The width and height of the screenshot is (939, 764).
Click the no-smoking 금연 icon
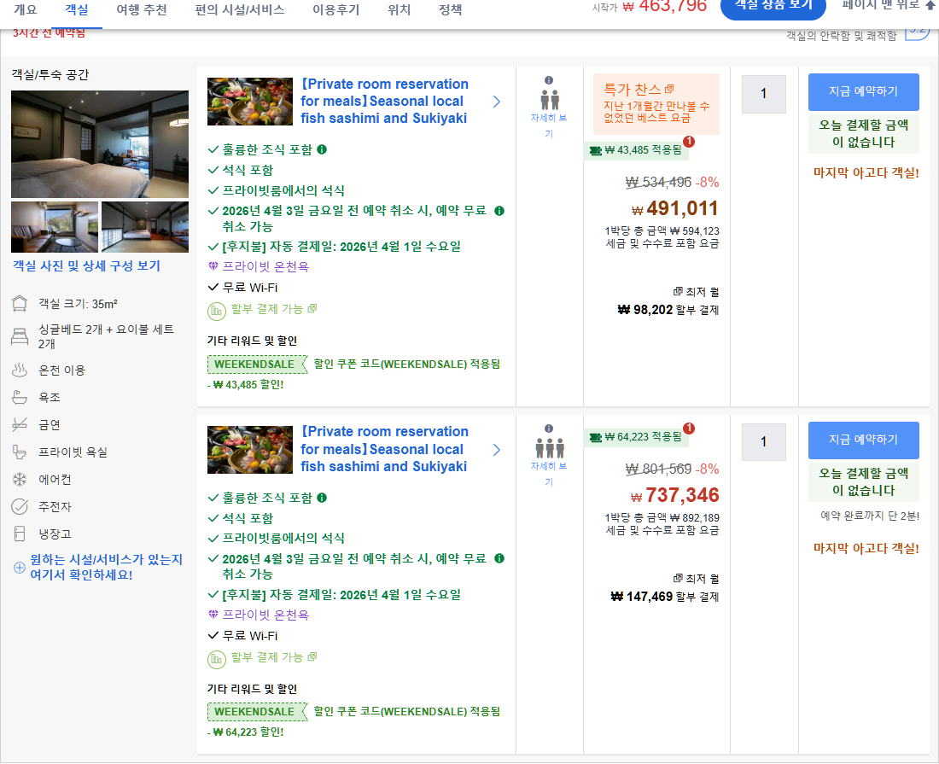(x=20, y=424)
